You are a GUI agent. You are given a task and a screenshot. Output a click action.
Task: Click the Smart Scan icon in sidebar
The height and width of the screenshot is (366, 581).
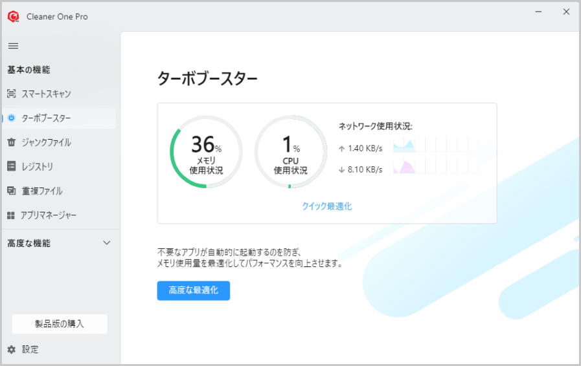point(12,94)
